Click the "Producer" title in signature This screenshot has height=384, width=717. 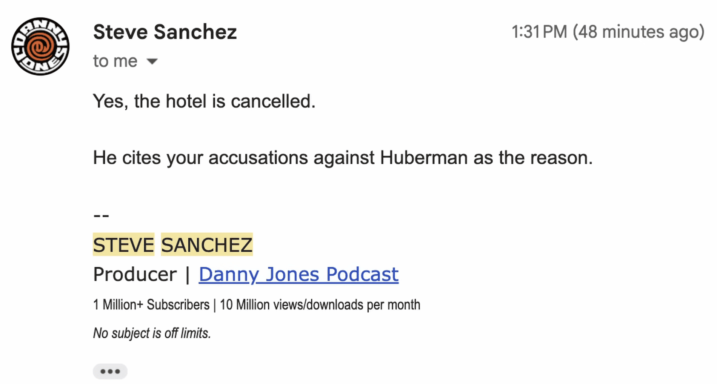pos(135,274)
